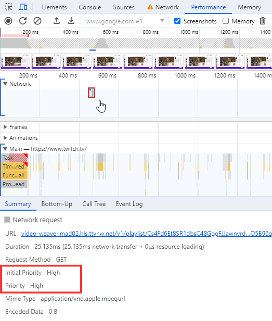Click the warning icon on Network tab

150,7
